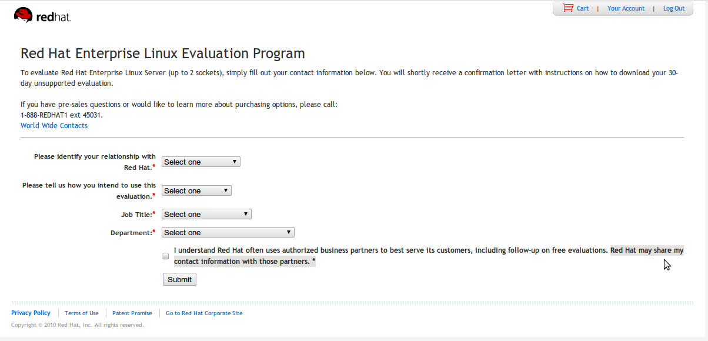Expand the relationship with Red Hat dropdown
Screen dimensions: 708x341
click(201, 162)
